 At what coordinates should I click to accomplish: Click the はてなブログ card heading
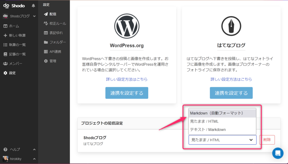(231, 45)
